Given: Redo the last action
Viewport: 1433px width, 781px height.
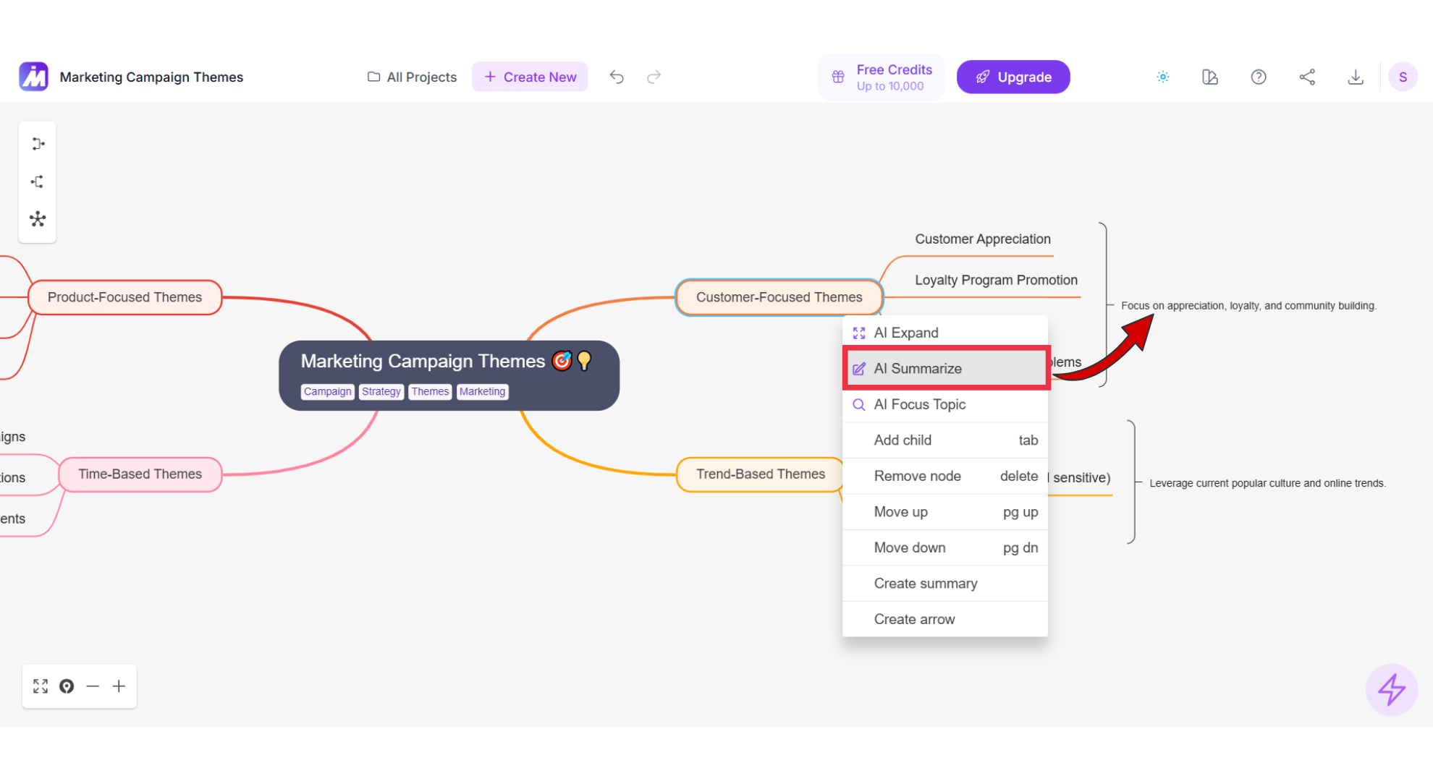Looking at the screenshot, I should pyautogui.click(x=654, y=77).
